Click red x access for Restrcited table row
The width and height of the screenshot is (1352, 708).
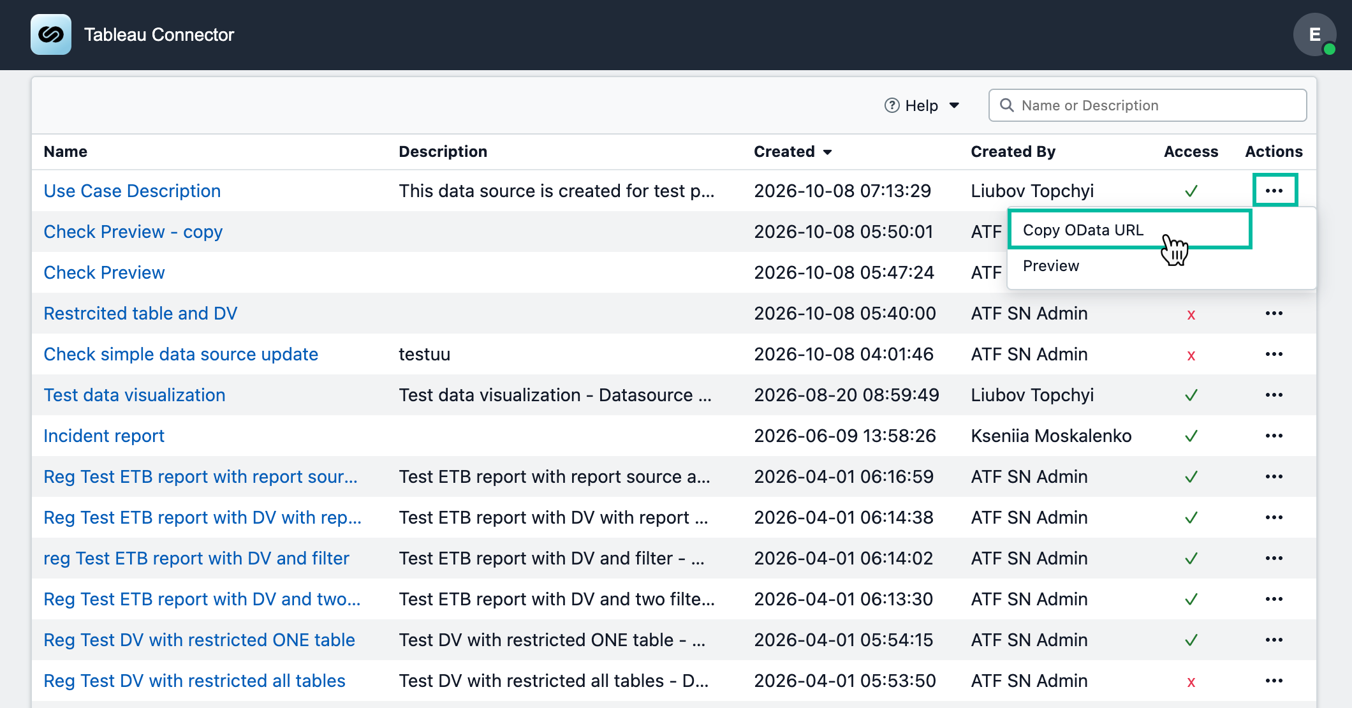pyautogui.click(x=1191, y=314)
